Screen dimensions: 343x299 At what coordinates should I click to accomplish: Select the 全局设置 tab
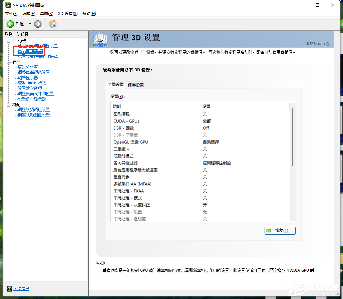point(116,84)
